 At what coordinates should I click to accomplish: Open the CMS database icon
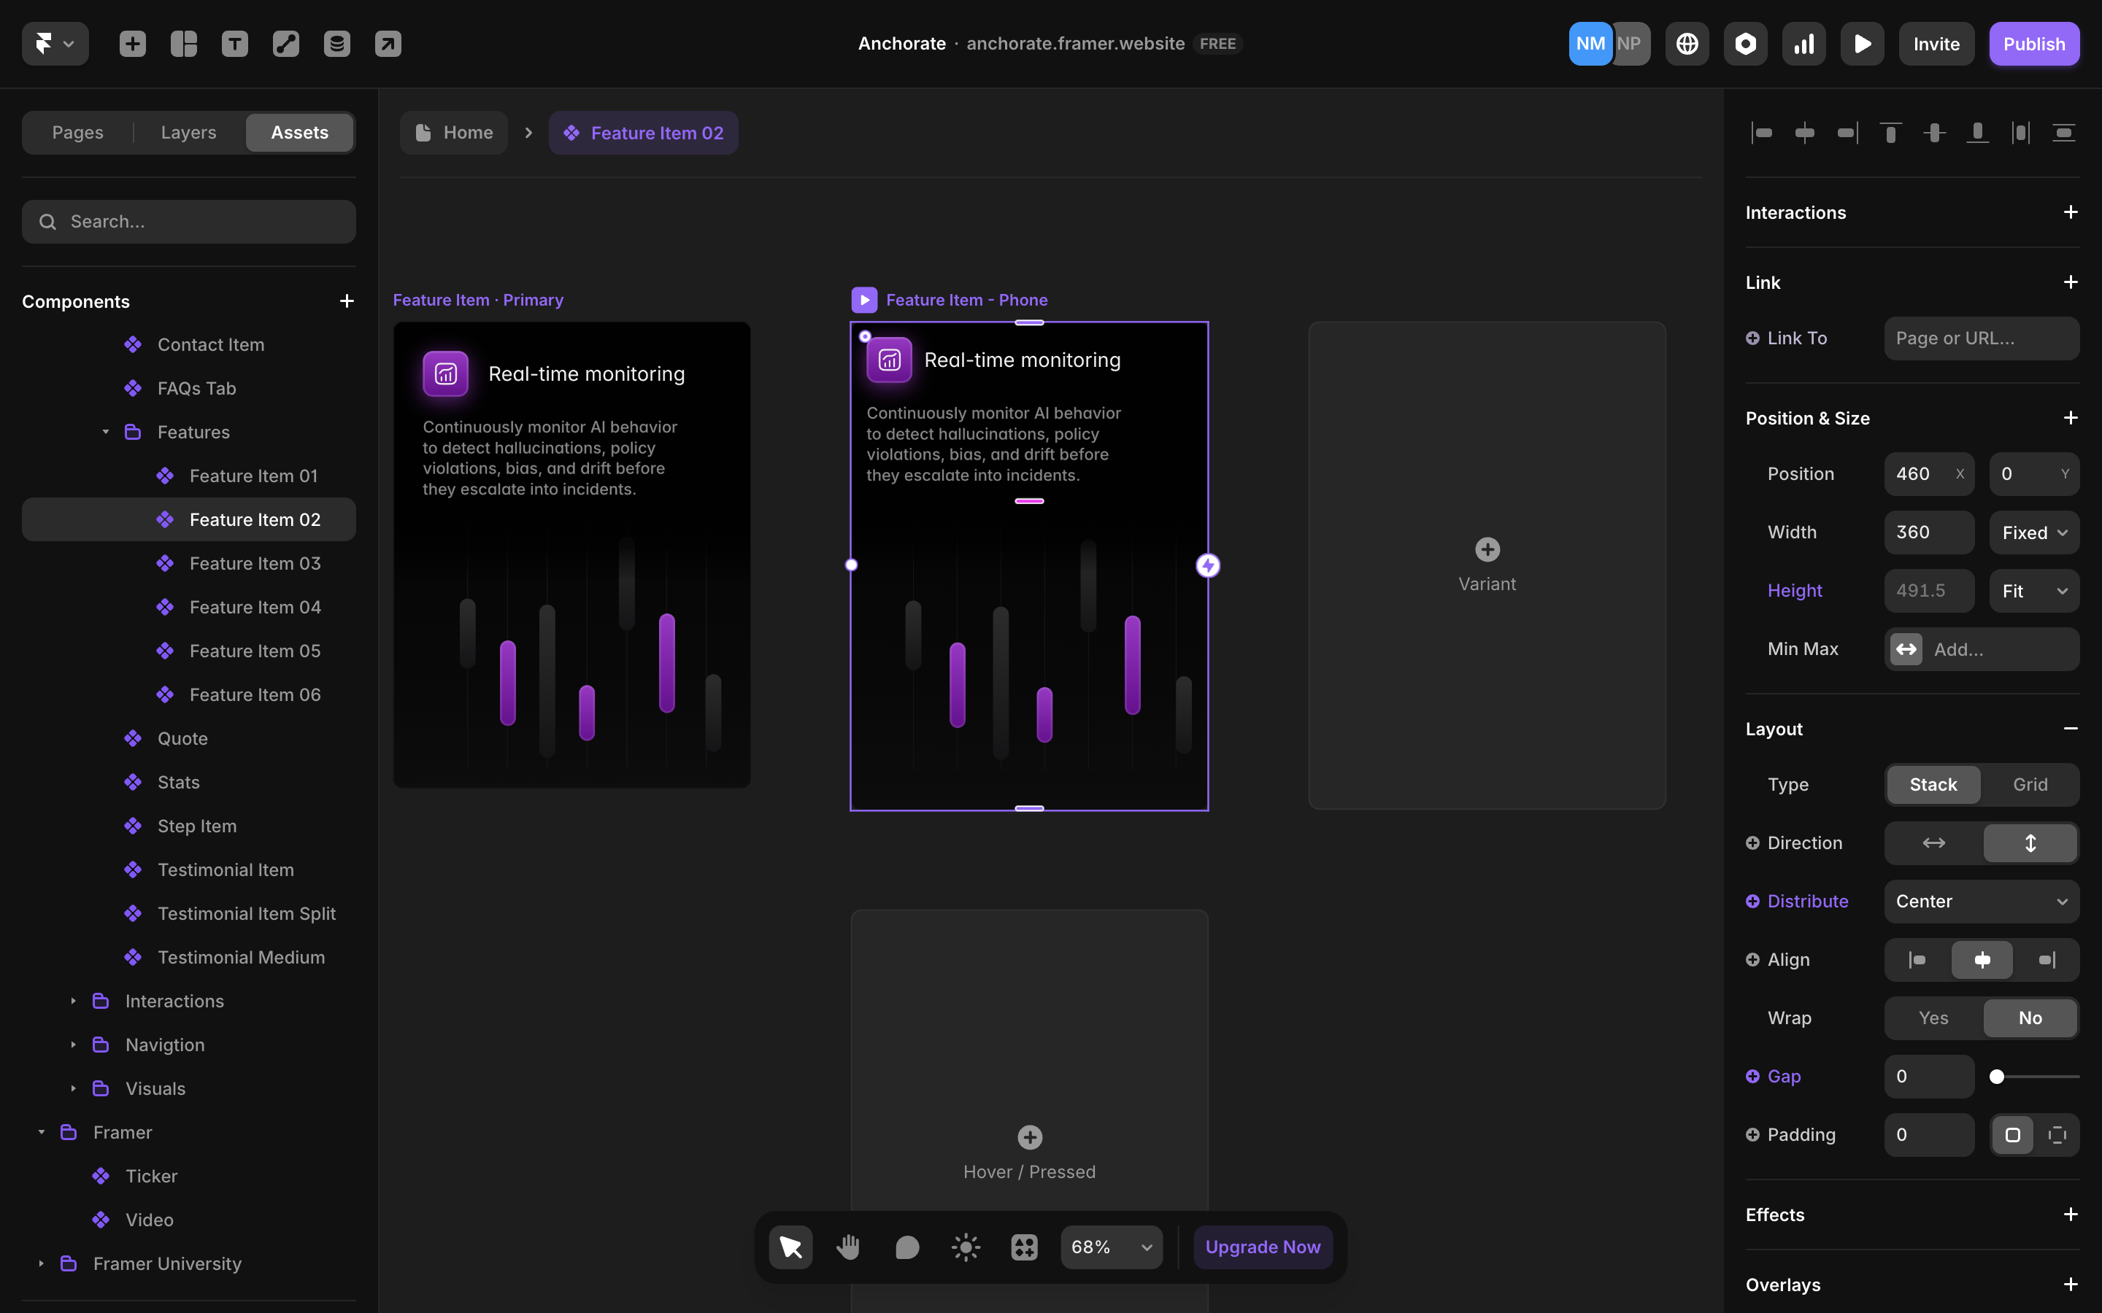[x=337, y=44]
